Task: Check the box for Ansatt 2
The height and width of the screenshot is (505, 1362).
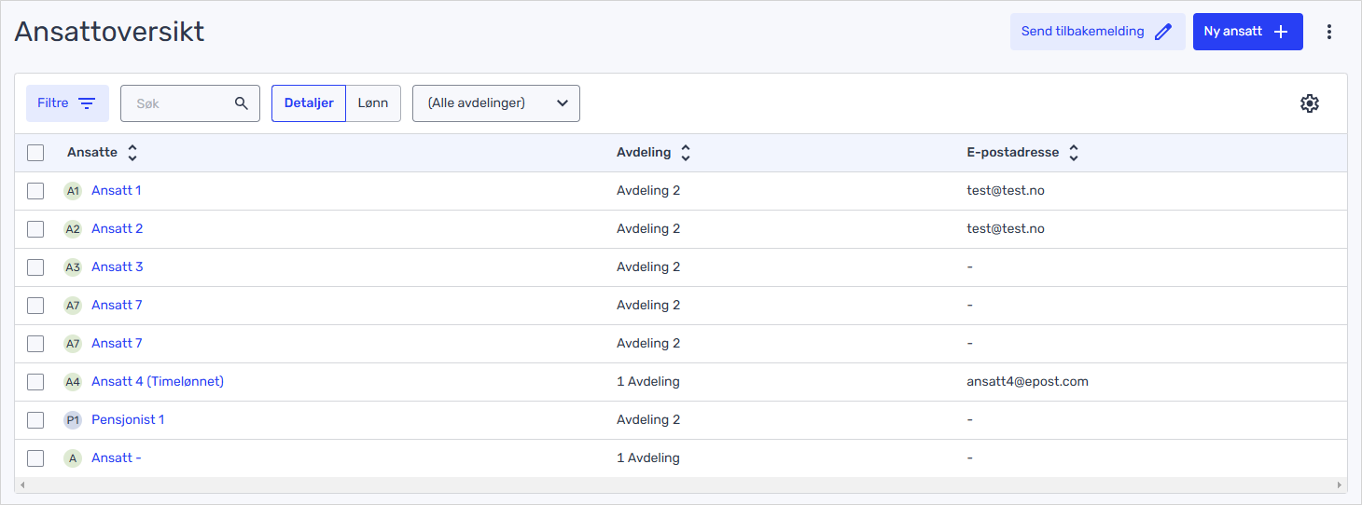Action: (35, 229)
